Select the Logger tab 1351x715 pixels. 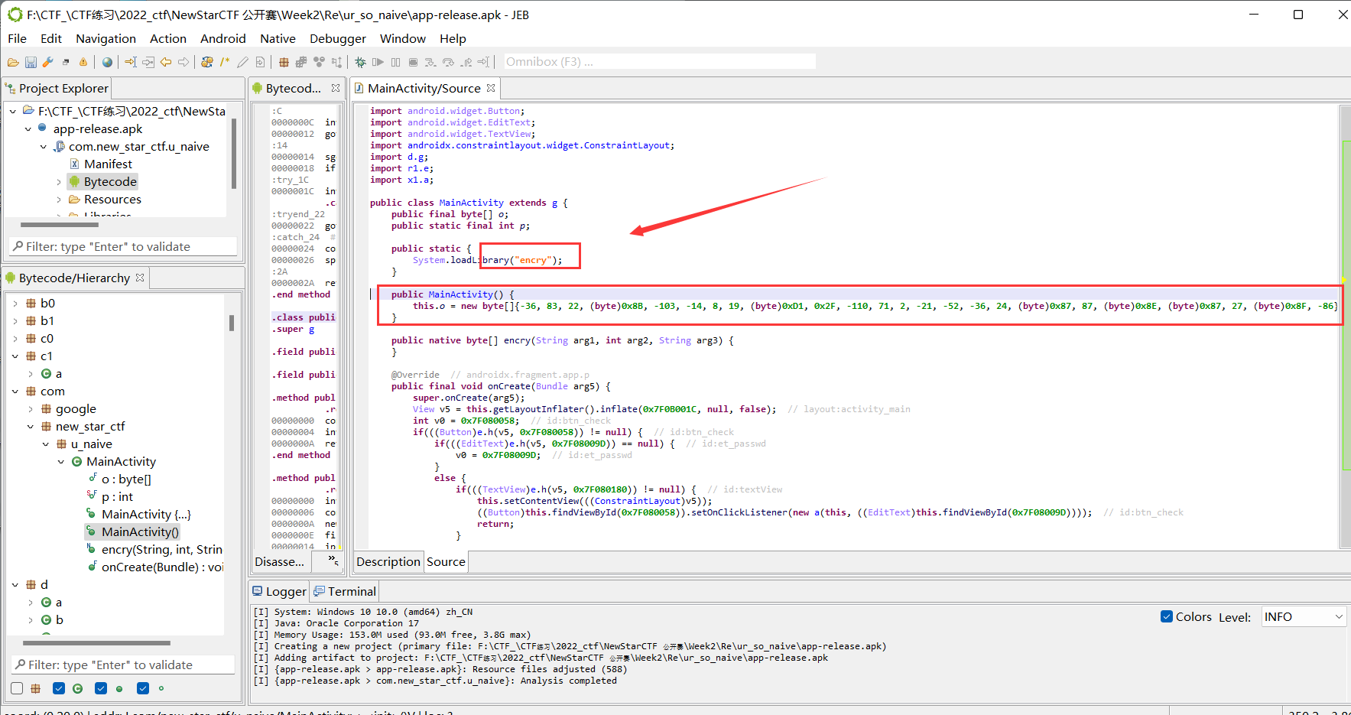pos(280,591)
